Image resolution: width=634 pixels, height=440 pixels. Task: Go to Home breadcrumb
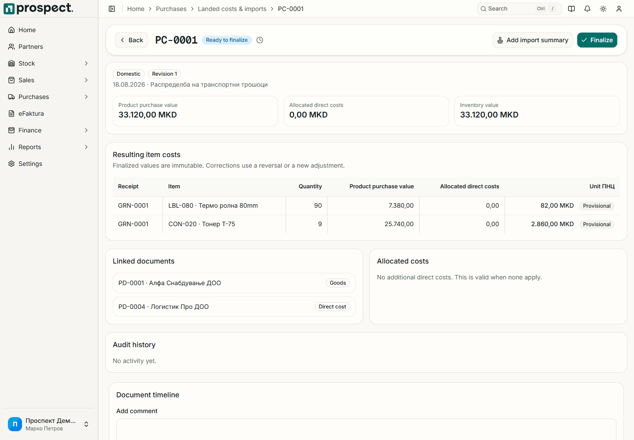click(136, 9)
